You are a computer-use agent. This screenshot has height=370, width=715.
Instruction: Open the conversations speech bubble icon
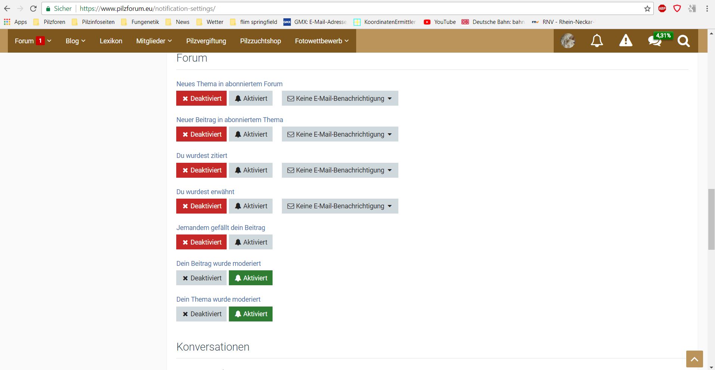click(x=655, y=41)
